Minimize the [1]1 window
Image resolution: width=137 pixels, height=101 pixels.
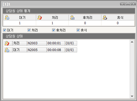point(122,4)
